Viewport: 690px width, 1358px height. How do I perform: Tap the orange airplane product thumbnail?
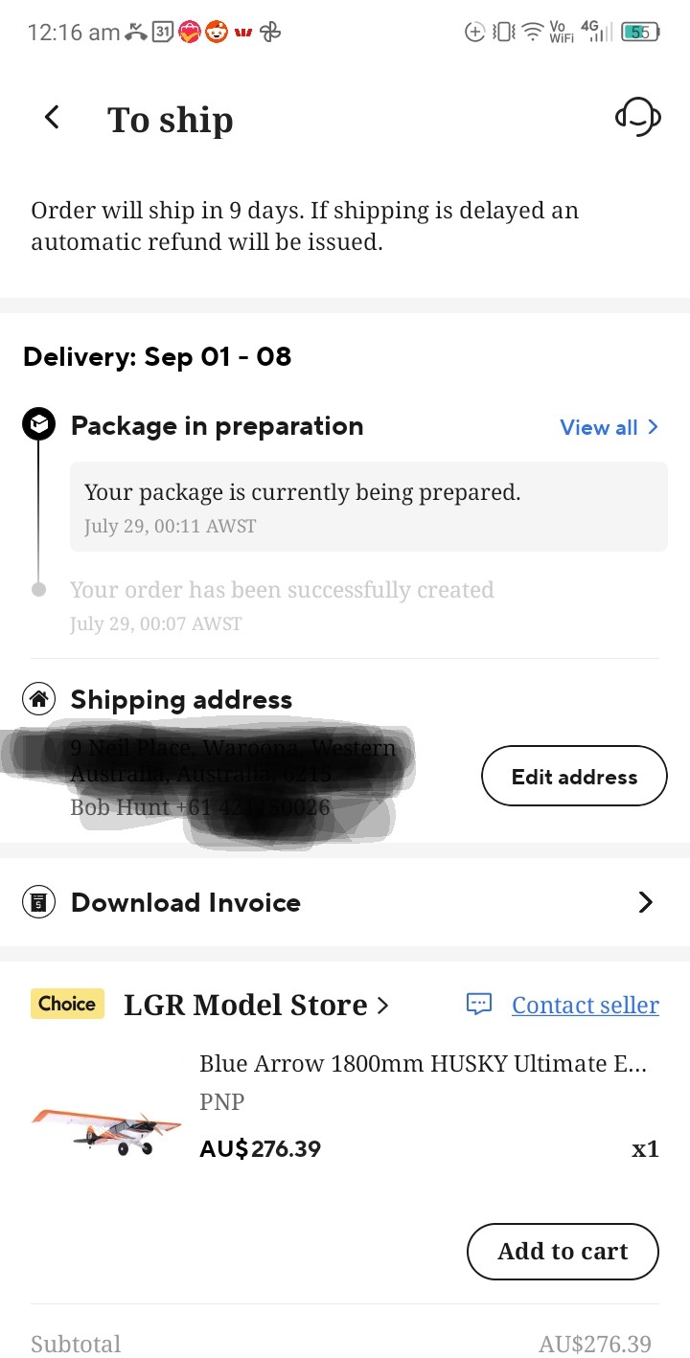[x=106, y=1128]
